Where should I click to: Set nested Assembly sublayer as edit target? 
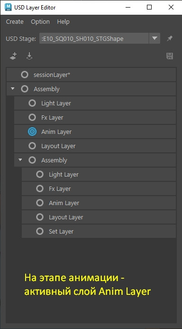click(x=32, y=160)
